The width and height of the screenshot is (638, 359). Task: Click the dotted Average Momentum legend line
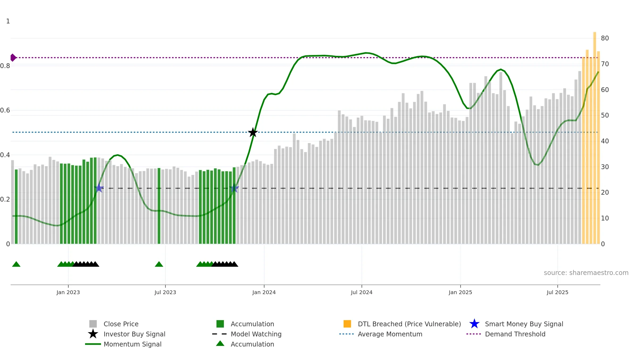pyautogui.click(x=347, y=334)
